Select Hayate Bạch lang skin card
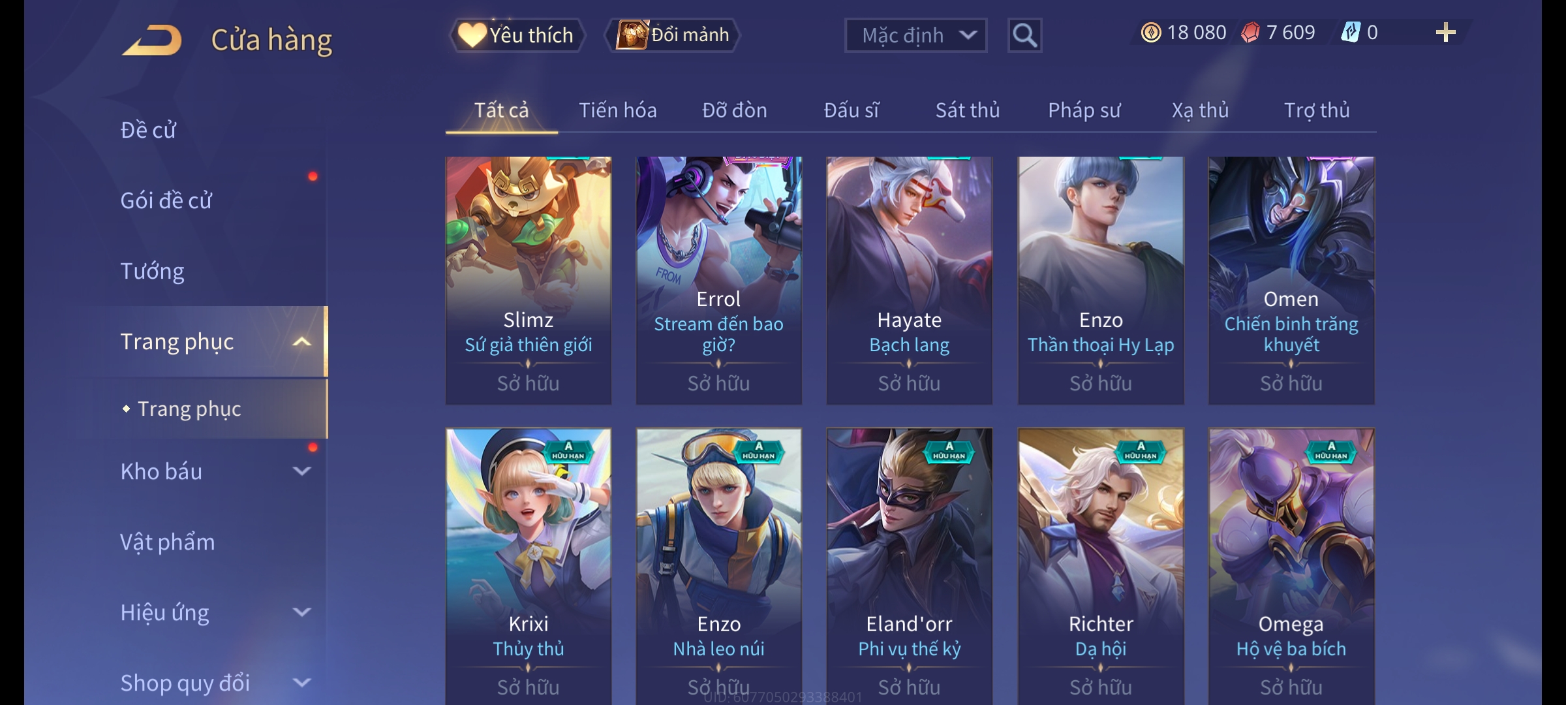 (909, 280)
